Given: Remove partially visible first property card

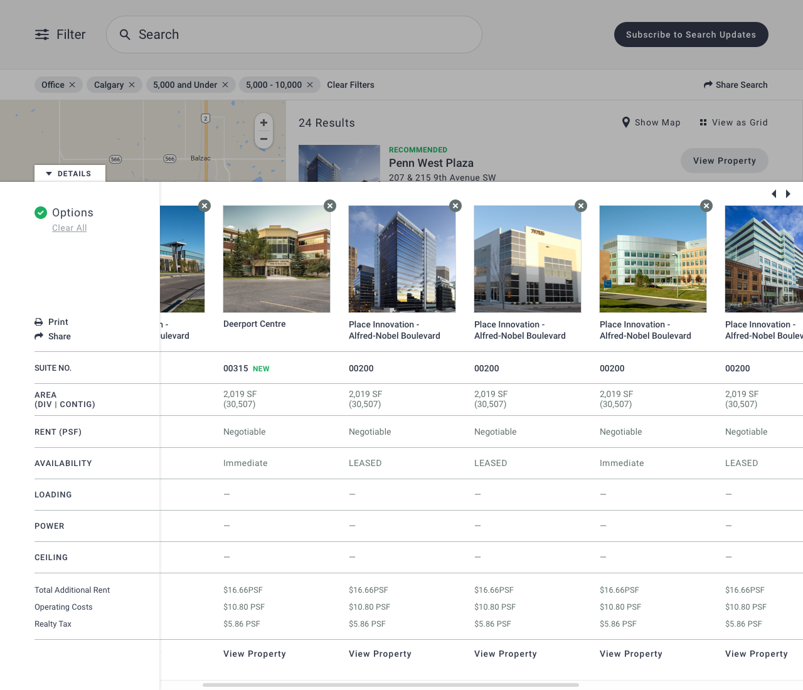Looking at the screenshot, I should [x=205, y=206].
